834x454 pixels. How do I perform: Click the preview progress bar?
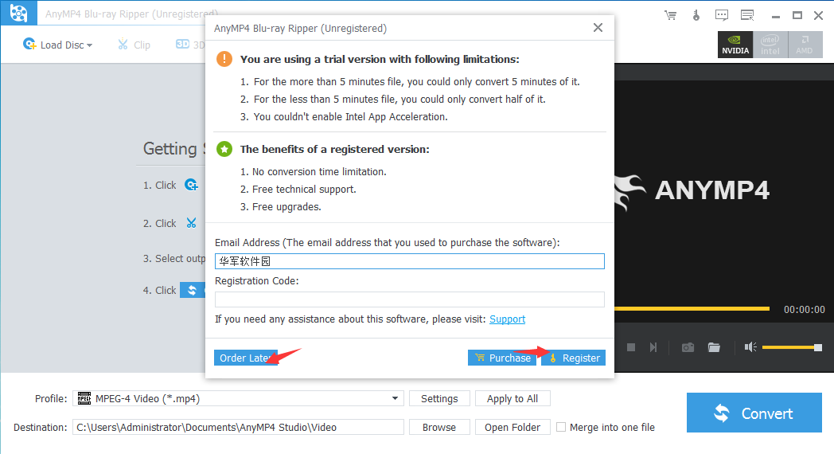tap(692, 309)
